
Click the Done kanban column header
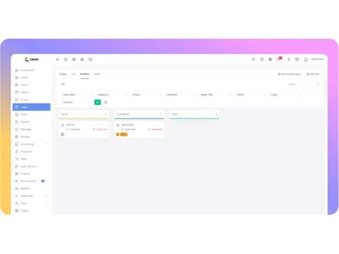pos(195,114)
